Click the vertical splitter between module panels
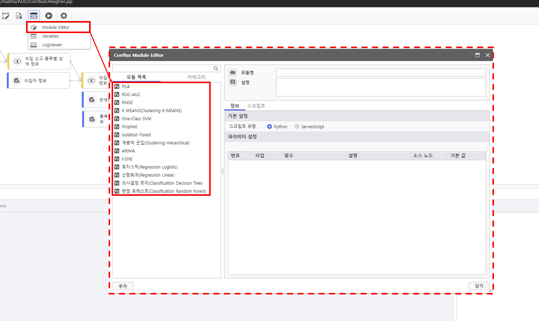The height and width of the screenshot is (321, 539). [223, 171]
